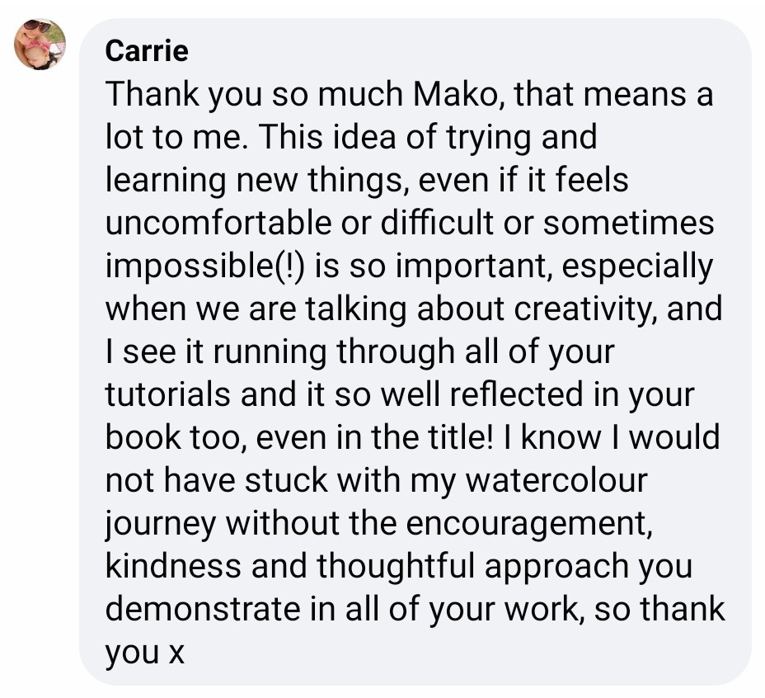Click the word 'journey' in the comment
Image resolution: width=765 pixels, height=698 pixels.
(161, 525)
